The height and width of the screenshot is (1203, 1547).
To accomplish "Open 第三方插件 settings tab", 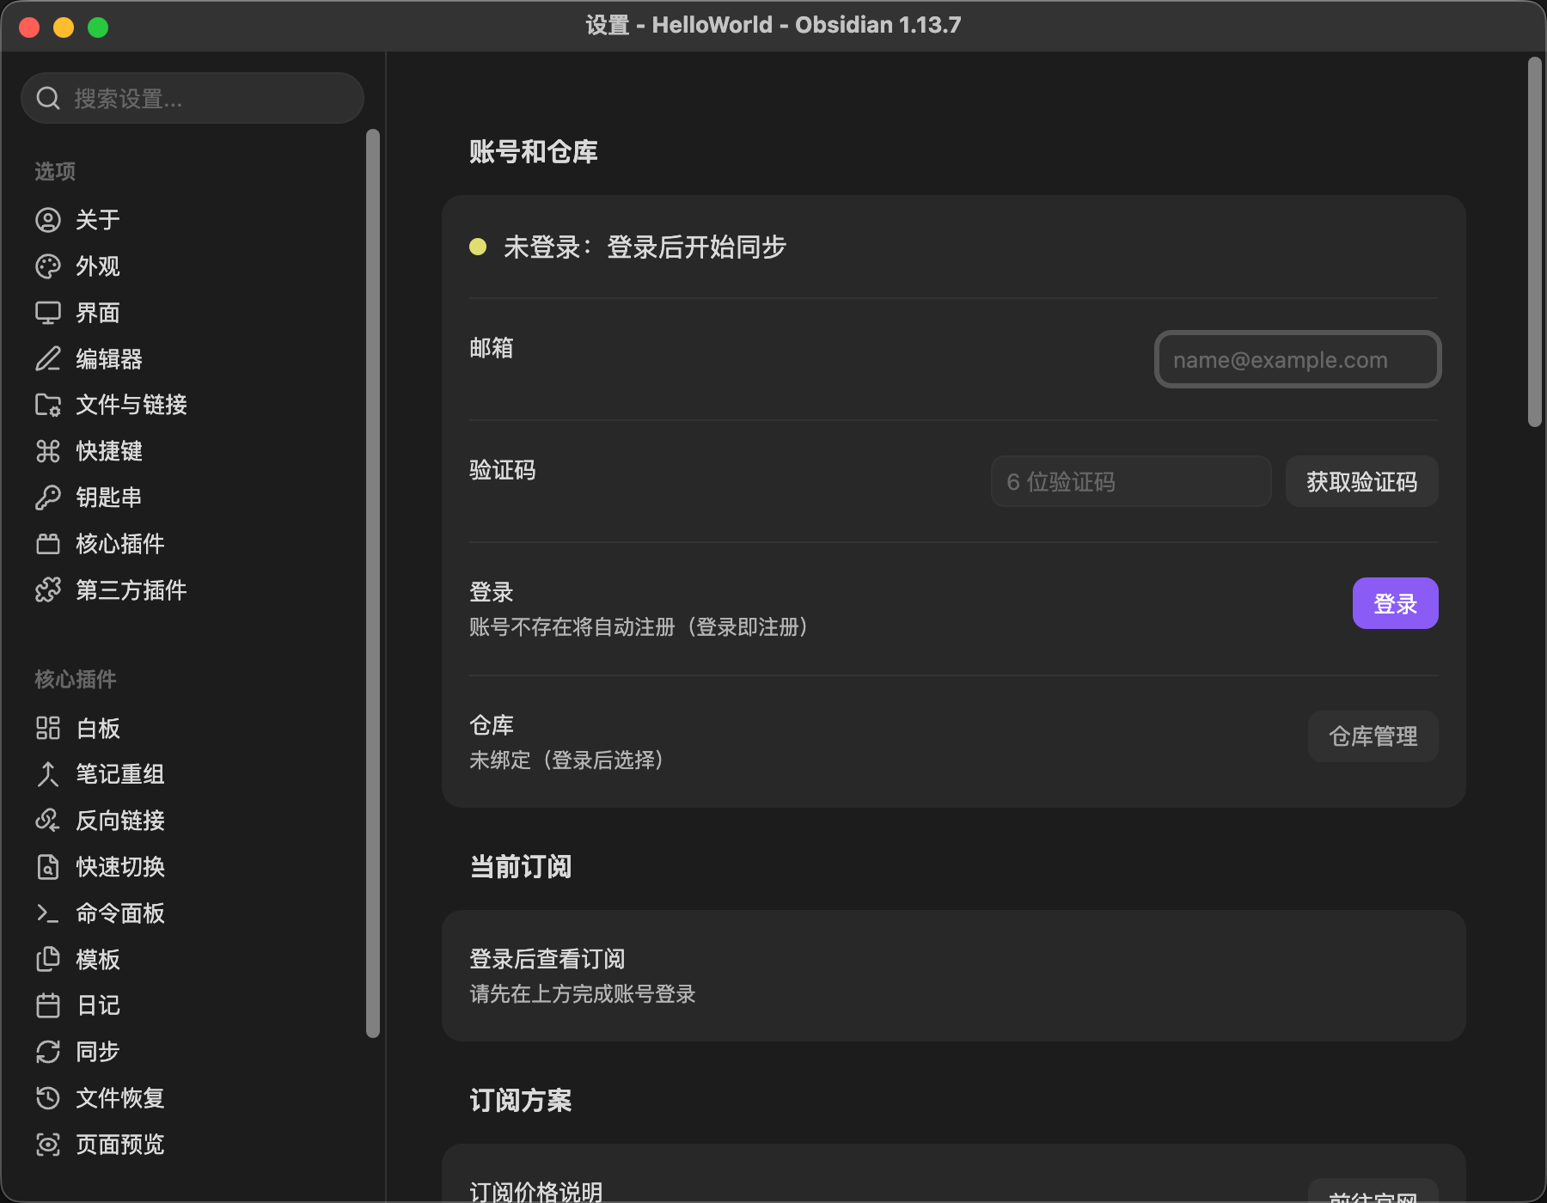I will tap(194, 590).
